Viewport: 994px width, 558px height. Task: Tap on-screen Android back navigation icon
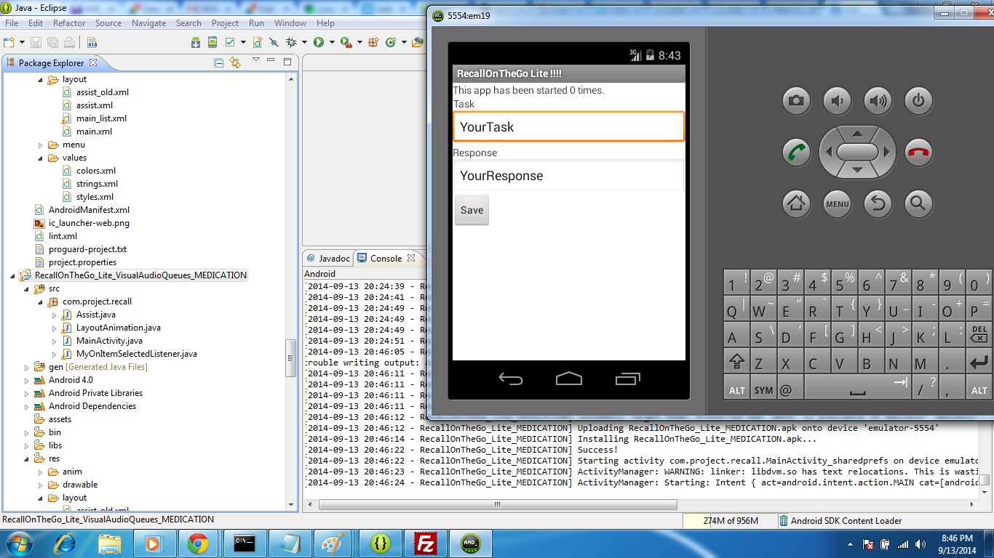coord(510,379)
